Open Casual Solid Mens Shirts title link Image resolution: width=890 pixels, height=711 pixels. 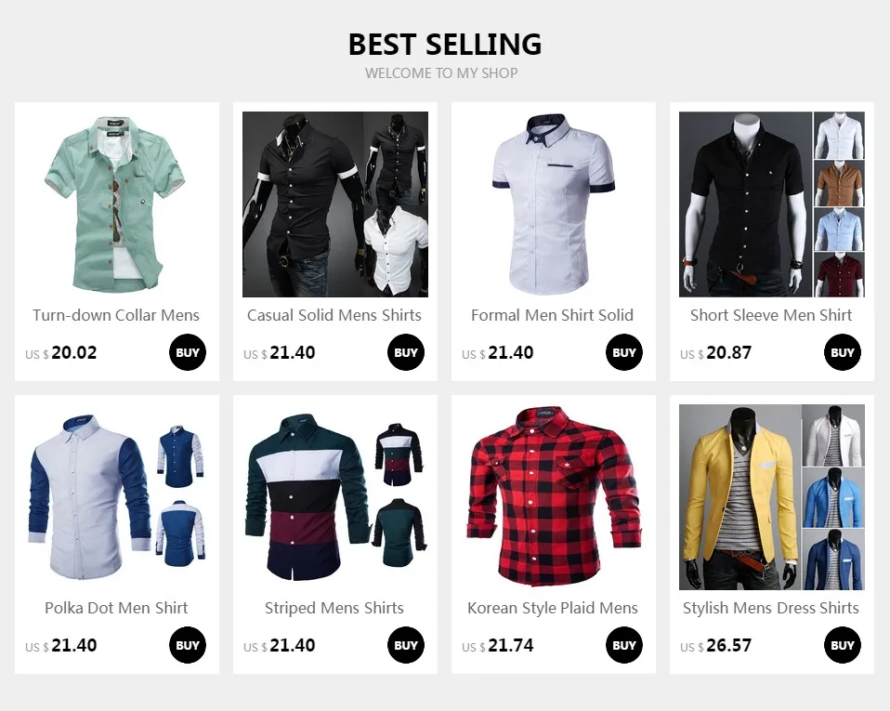pyautogui.click(x=334, y=315)
